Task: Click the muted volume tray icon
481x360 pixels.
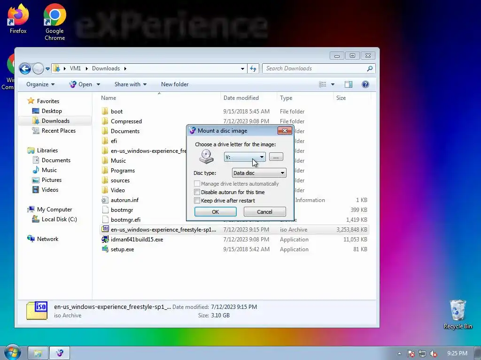Action: tap(434, 353)
